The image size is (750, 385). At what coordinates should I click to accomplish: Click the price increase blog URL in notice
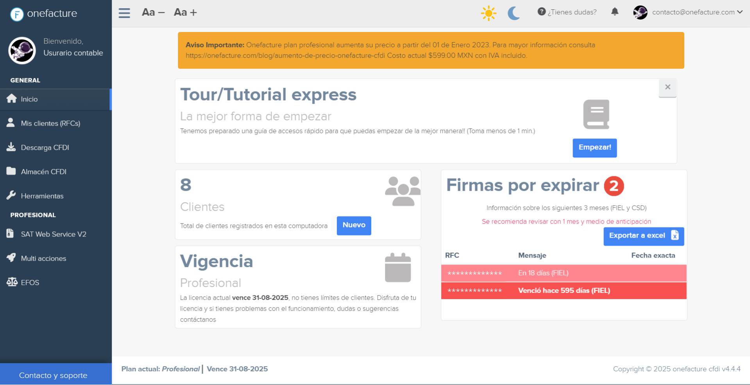click(285, 55)
